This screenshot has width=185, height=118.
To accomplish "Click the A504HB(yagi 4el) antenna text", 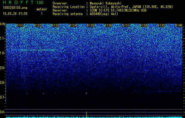I will (x=104, y=14).
